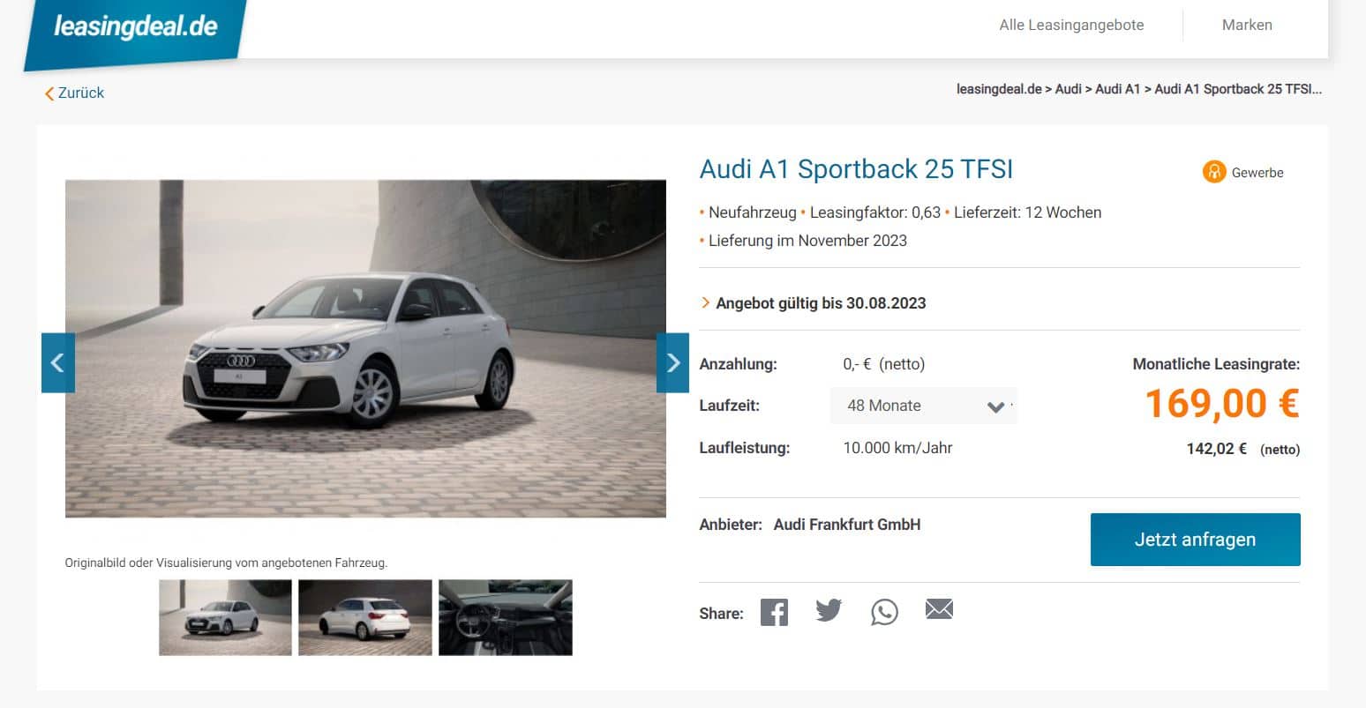Viewport: 1366px width, 708px height.
Task: Open the Laufzeit 48 Monate dropdown
Action: [923, 406]
